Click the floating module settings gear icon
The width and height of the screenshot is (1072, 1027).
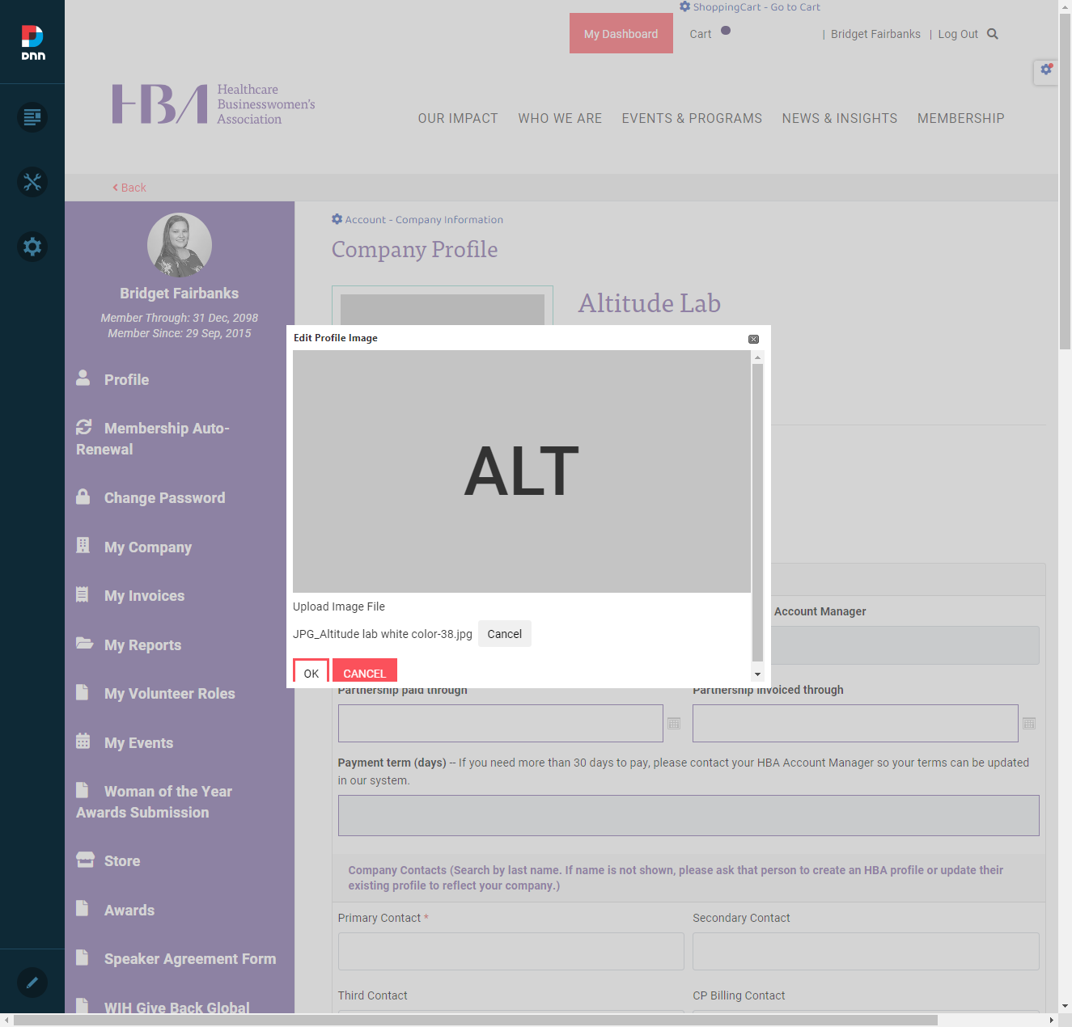tap(1046, 70)
